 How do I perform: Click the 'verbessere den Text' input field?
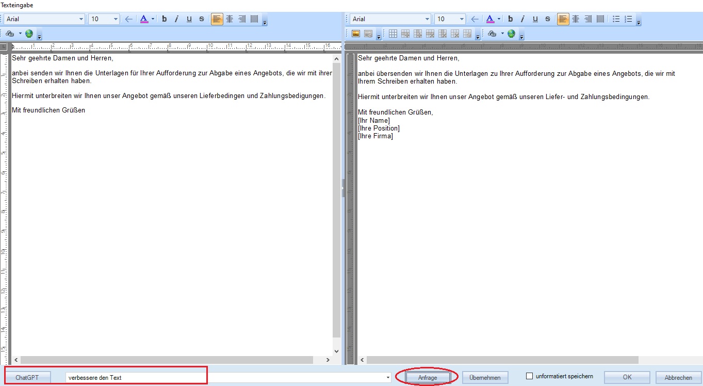pyautogui.click(x=134, y=378)
